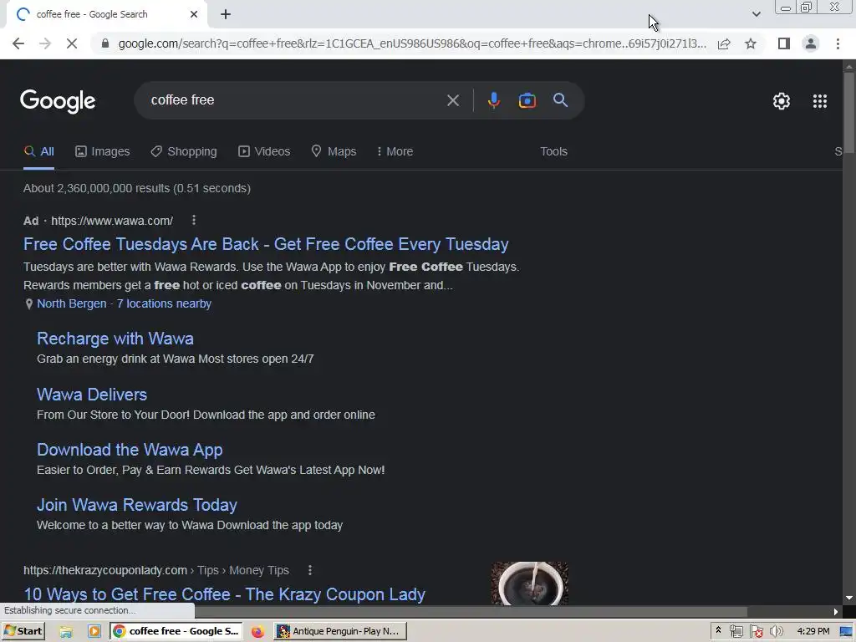The width and height of the screenshot is (856, 642).
Task: Open the Windows Start menu
Action: 23,631
